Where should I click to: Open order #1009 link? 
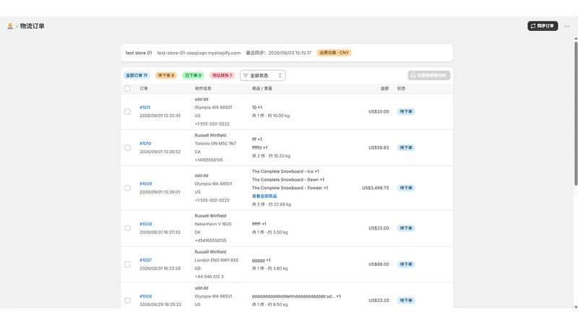coord(146,183)
